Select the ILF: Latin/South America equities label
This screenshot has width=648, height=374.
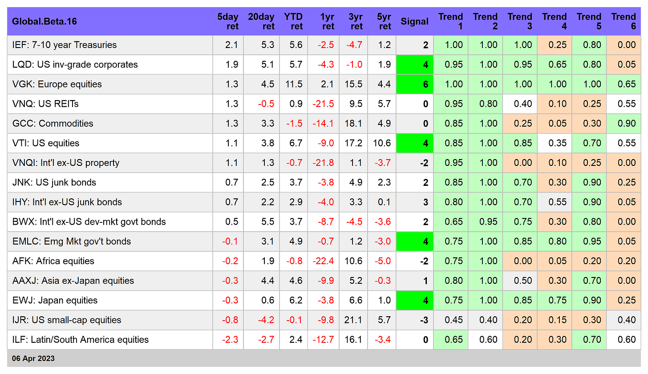[x=81, y=339]
